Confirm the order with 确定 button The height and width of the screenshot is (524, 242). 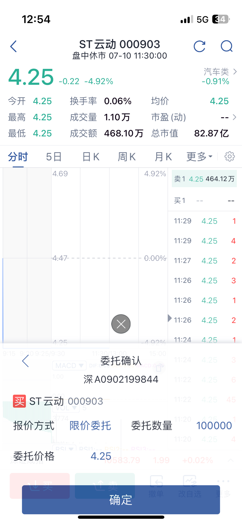121,500
